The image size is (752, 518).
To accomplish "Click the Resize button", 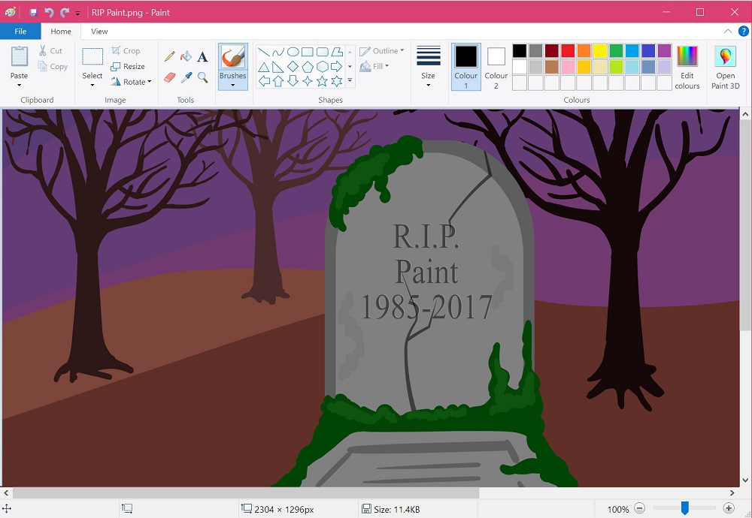I will click(129, 66).
